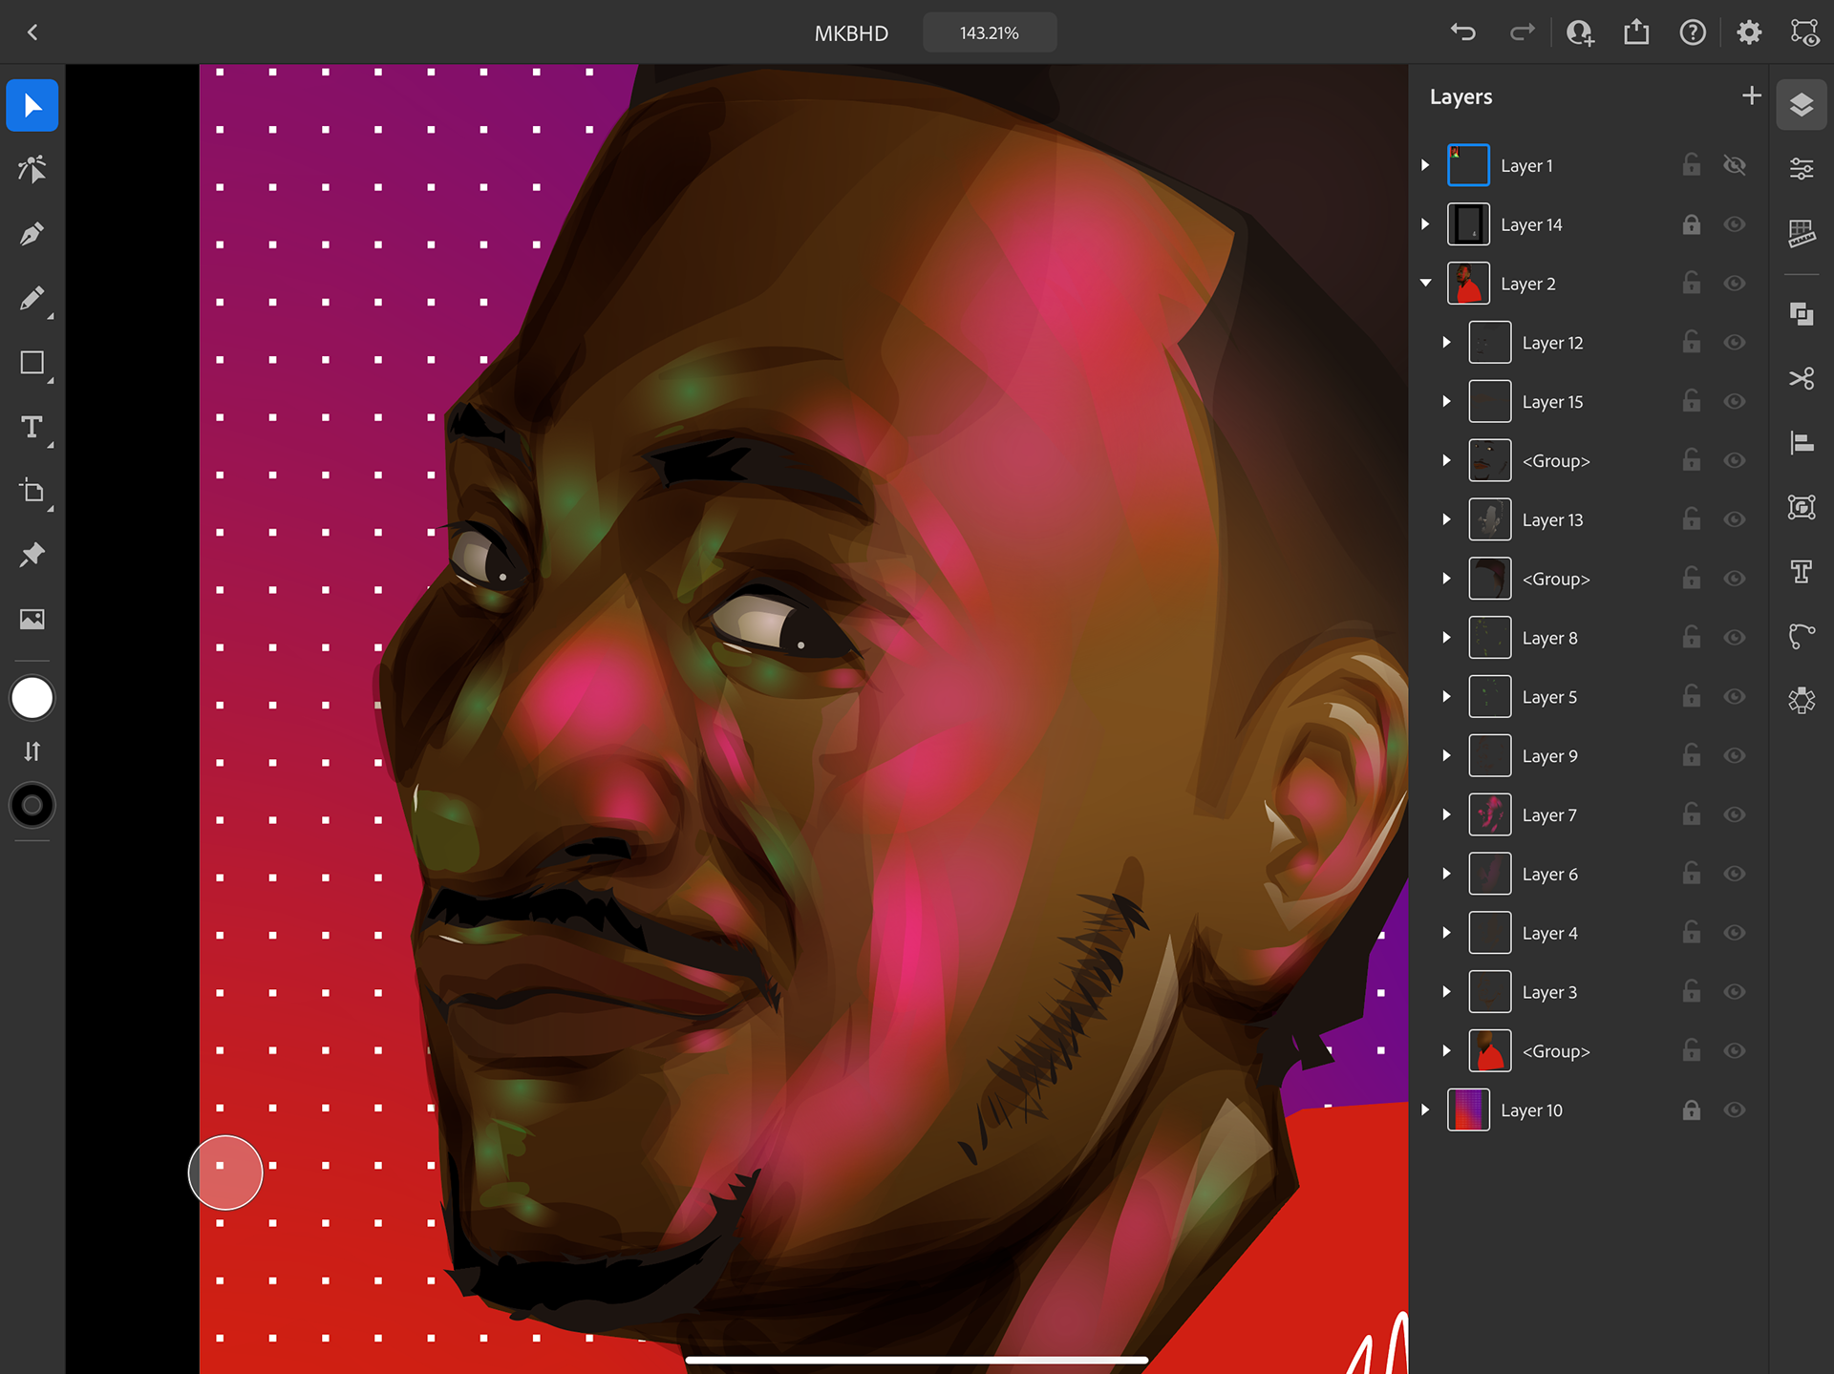
Task: Open the white fill color swatch
Action: [x=32, y=698]
